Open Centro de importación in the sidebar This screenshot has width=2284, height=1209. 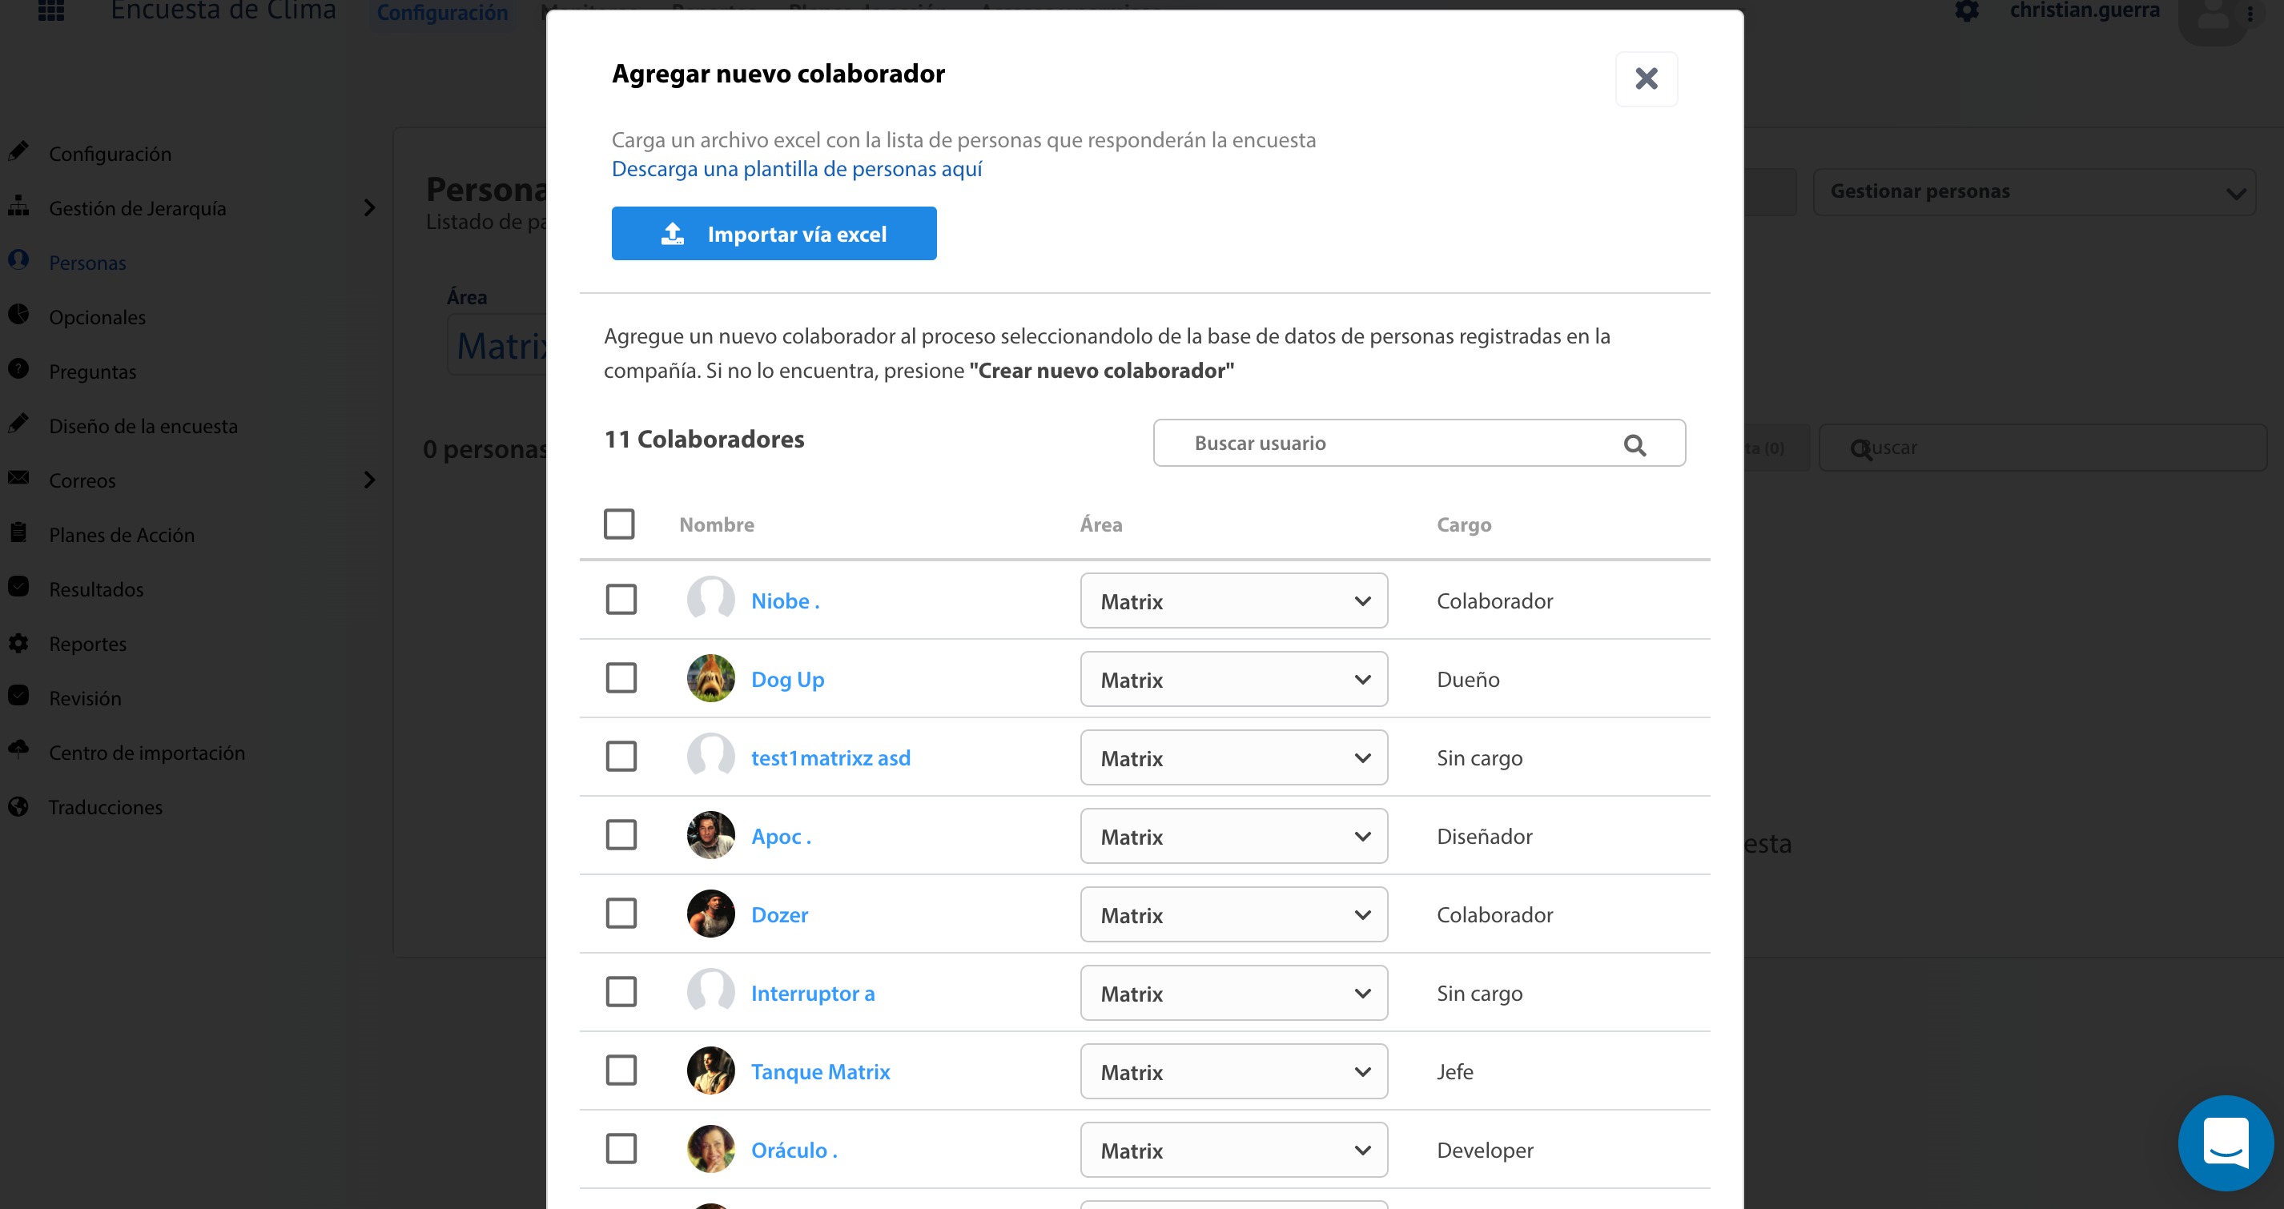(x=147, y=753)
